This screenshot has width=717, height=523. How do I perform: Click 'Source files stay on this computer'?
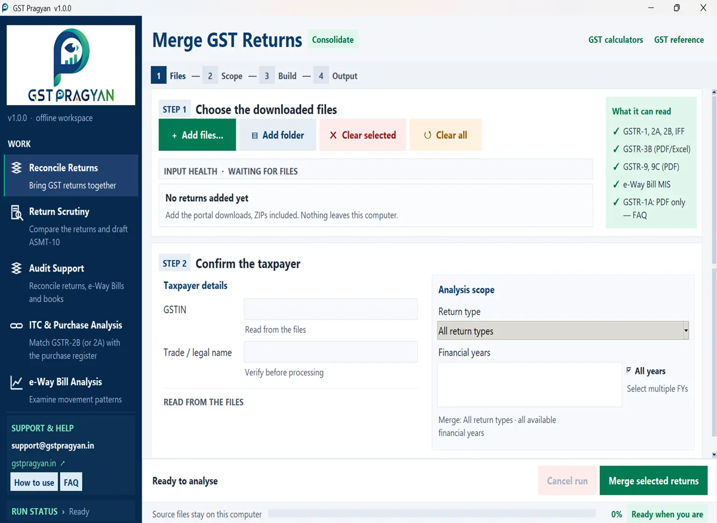207,514
